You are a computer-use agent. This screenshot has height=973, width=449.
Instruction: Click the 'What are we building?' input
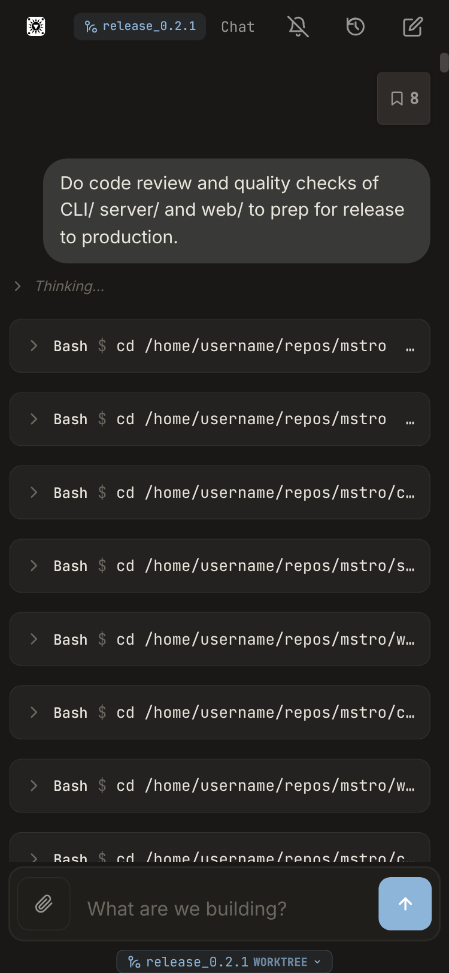[227, 908]
